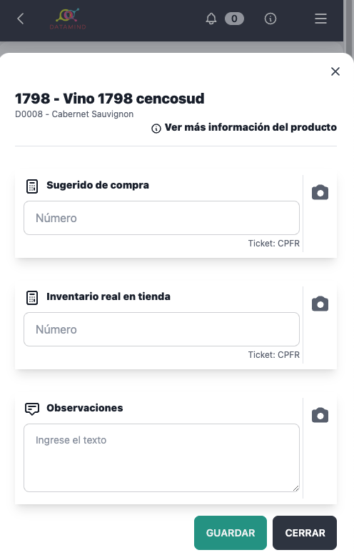Focus the Inventario real en tienda field
This screenshot has width=354, height=560.
pos(161,329)
